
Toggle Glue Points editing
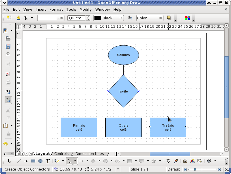(x=176, y=161)
